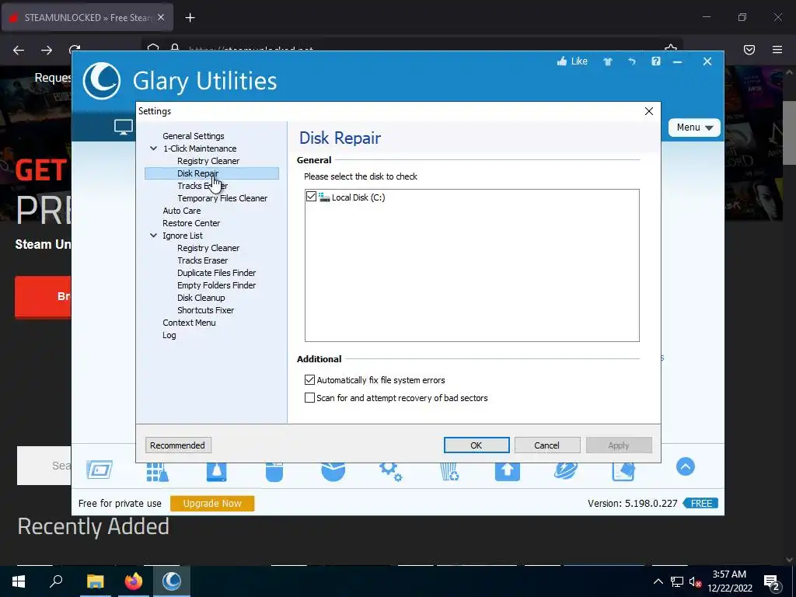Open the Log settings page
796x597 pixels.
click(x=169, y=335)
